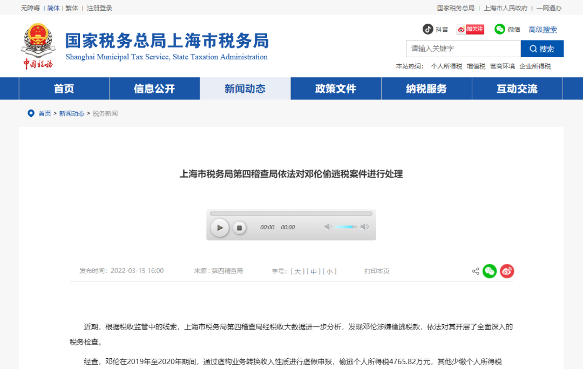
Task: Seek on the audio progress bar
Action: (291, 214)
